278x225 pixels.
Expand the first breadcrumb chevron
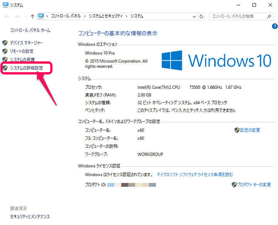(47, 16)
